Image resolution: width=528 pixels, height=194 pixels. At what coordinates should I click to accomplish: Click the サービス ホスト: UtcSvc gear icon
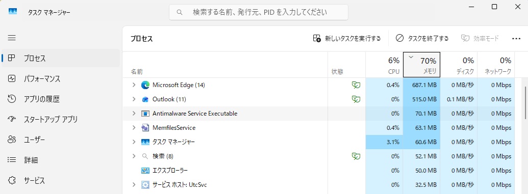145,185
